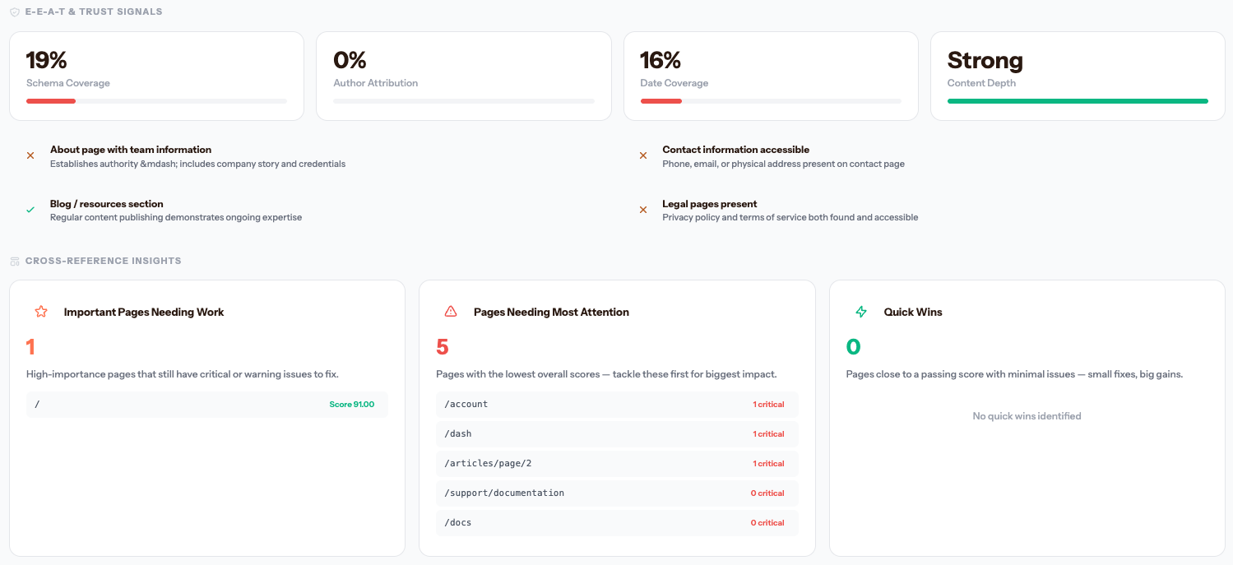Expand the Schema Coverage card
The height and width of the screenshot is (565, 1233).
click(x=156, y=76)
